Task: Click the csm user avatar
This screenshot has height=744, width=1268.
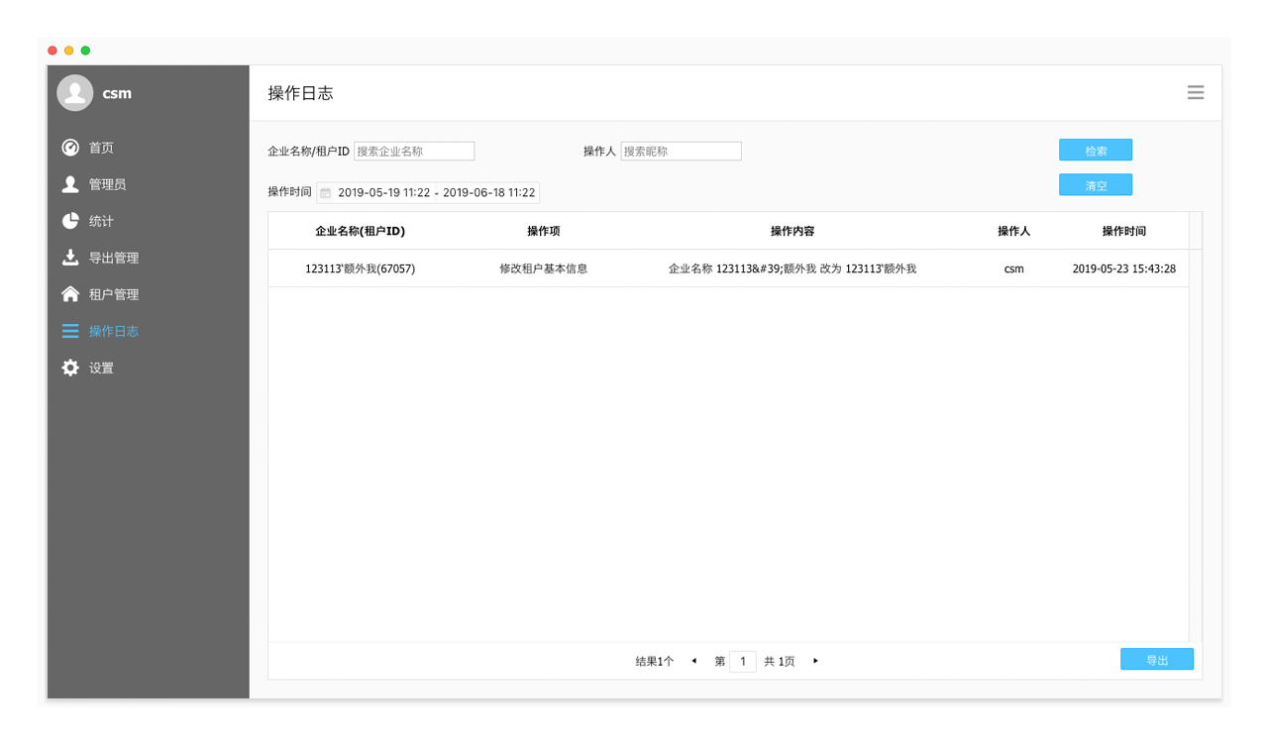Action: pos(75,93)
